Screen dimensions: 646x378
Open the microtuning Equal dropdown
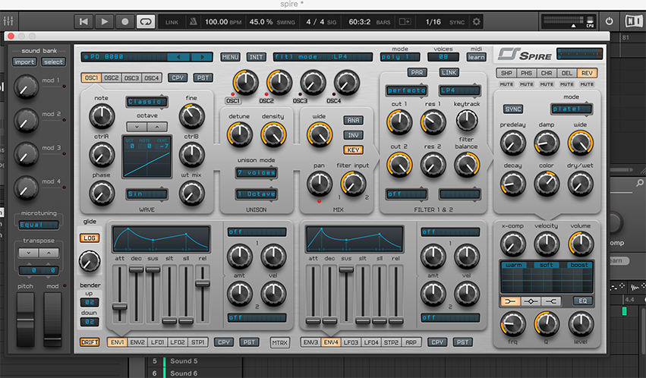pos(37,224)
